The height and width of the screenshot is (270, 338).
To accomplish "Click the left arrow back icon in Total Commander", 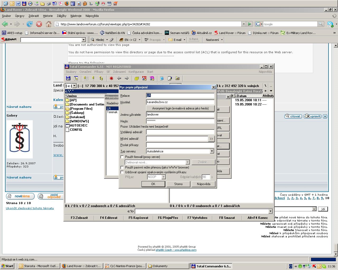I will [x=119, y=78].
